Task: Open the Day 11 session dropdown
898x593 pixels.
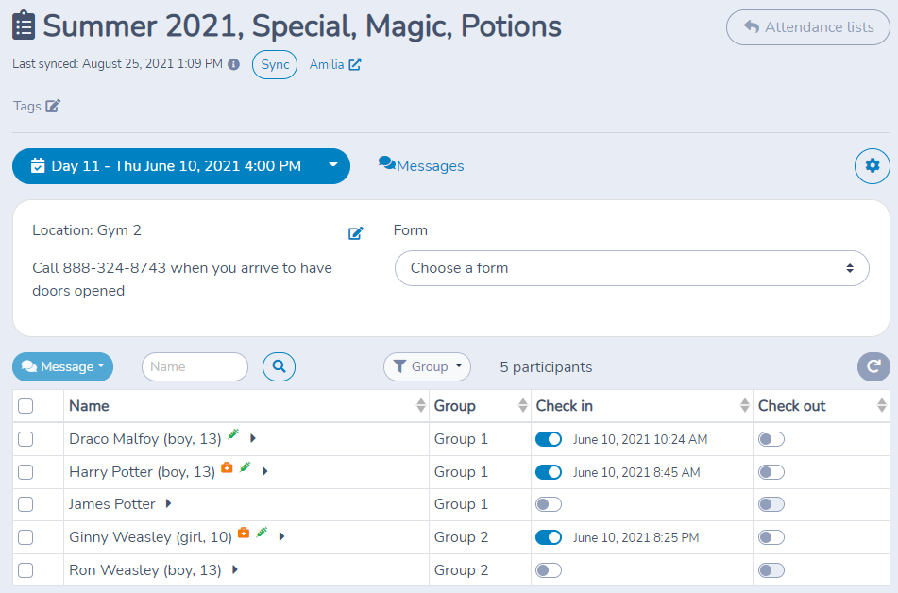Action: [x=181, y=166]
